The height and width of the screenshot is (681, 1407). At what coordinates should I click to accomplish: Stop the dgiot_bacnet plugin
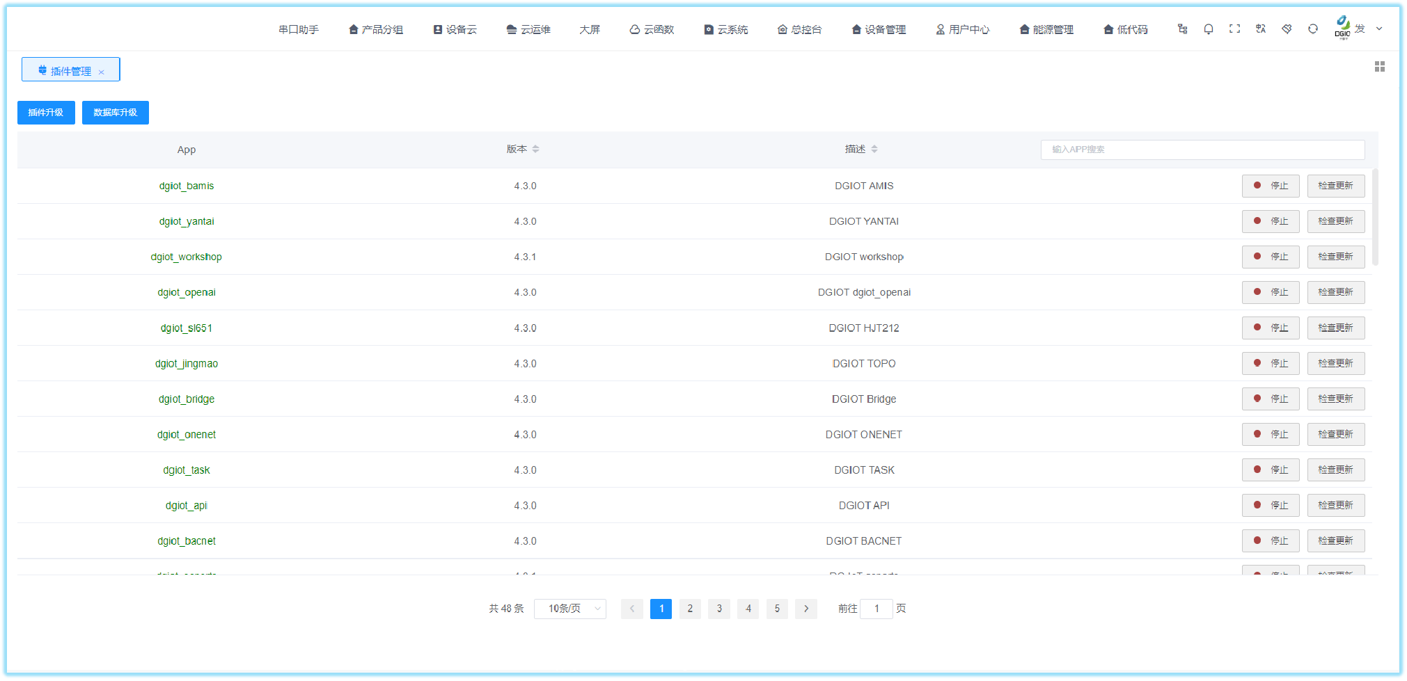[x=1271, y=540]
